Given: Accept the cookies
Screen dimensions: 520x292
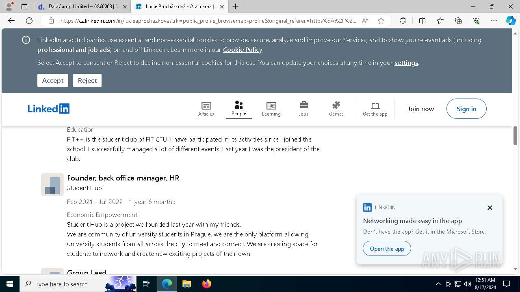Looking at the screenshot, I should [x=53, y=80].
